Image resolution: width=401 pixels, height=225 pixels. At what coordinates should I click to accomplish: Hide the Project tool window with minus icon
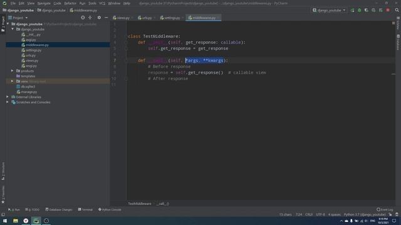click(x=106, y=17)
